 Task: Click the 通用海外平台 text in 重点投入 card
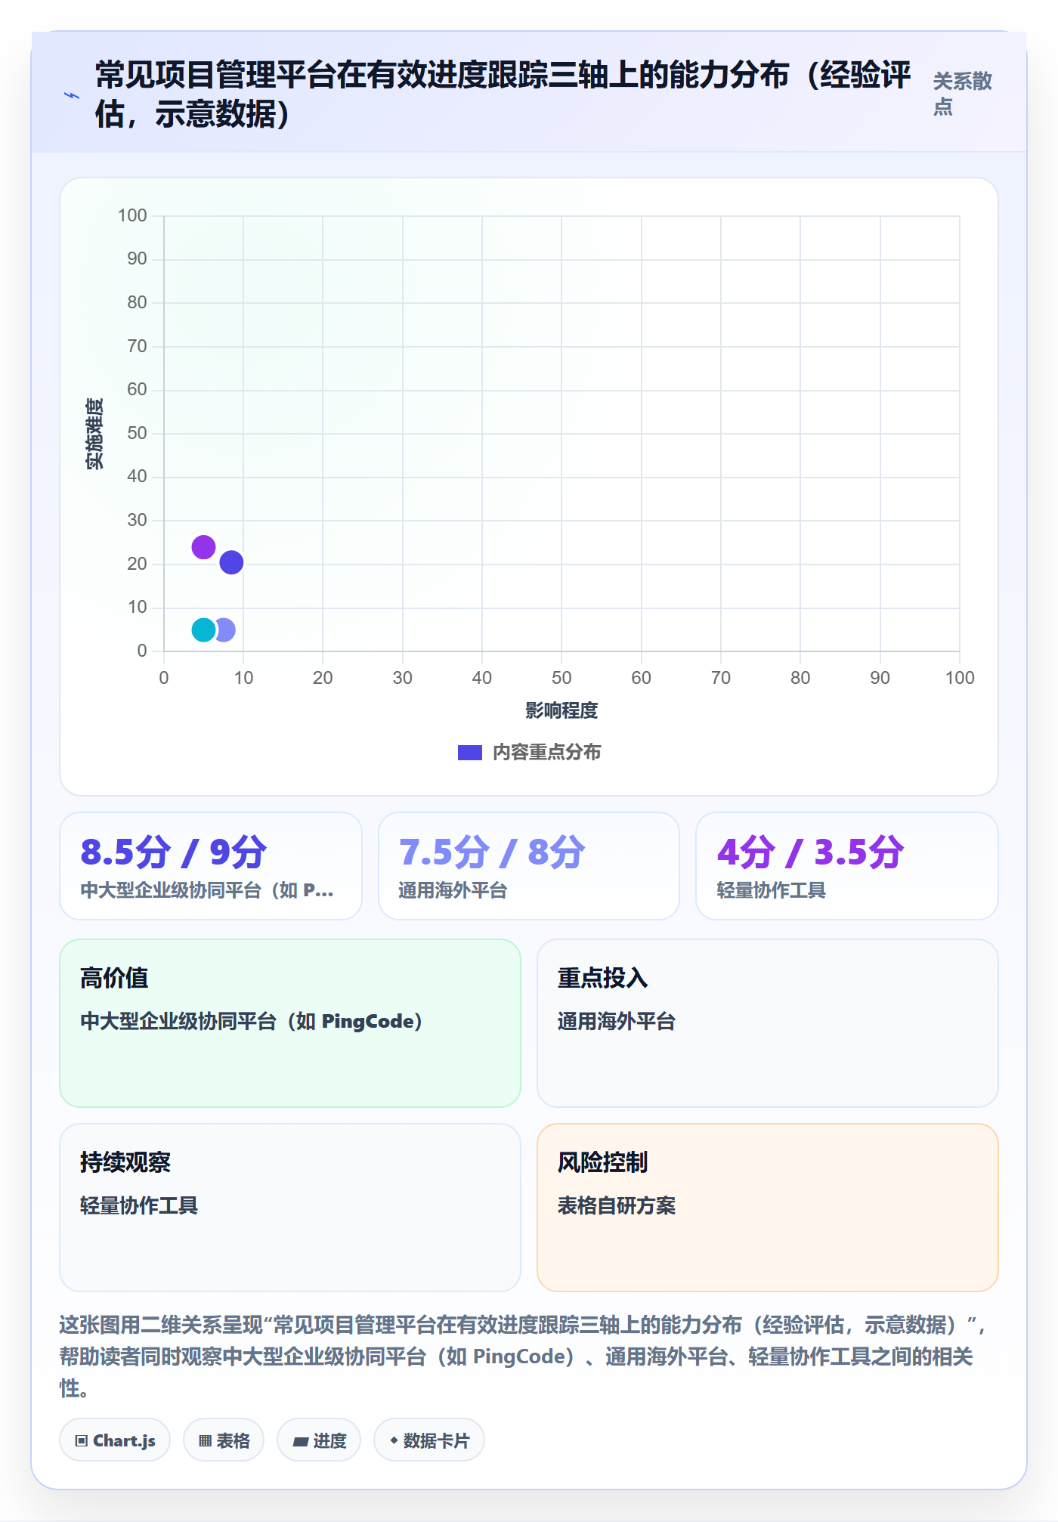tap(617, 1022)
